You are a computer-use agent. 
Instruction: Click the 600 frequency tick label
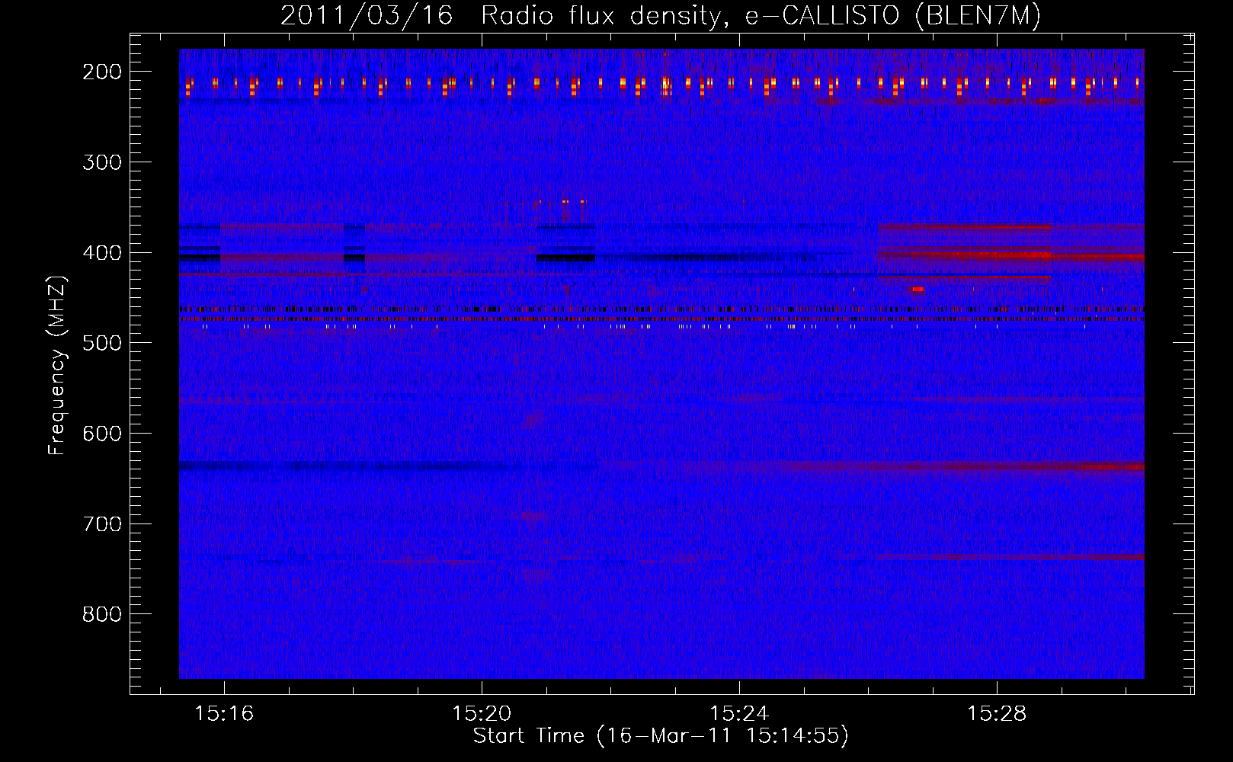click(102, 434)
